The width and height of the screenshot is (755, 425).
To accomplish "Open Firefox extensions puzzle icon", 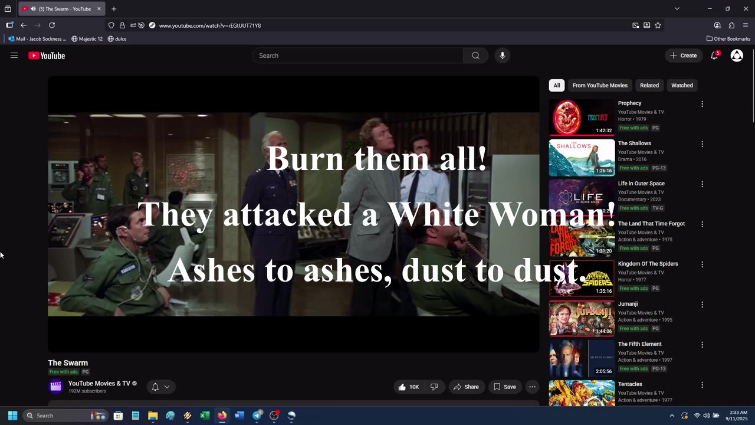I will coord(731,25).
